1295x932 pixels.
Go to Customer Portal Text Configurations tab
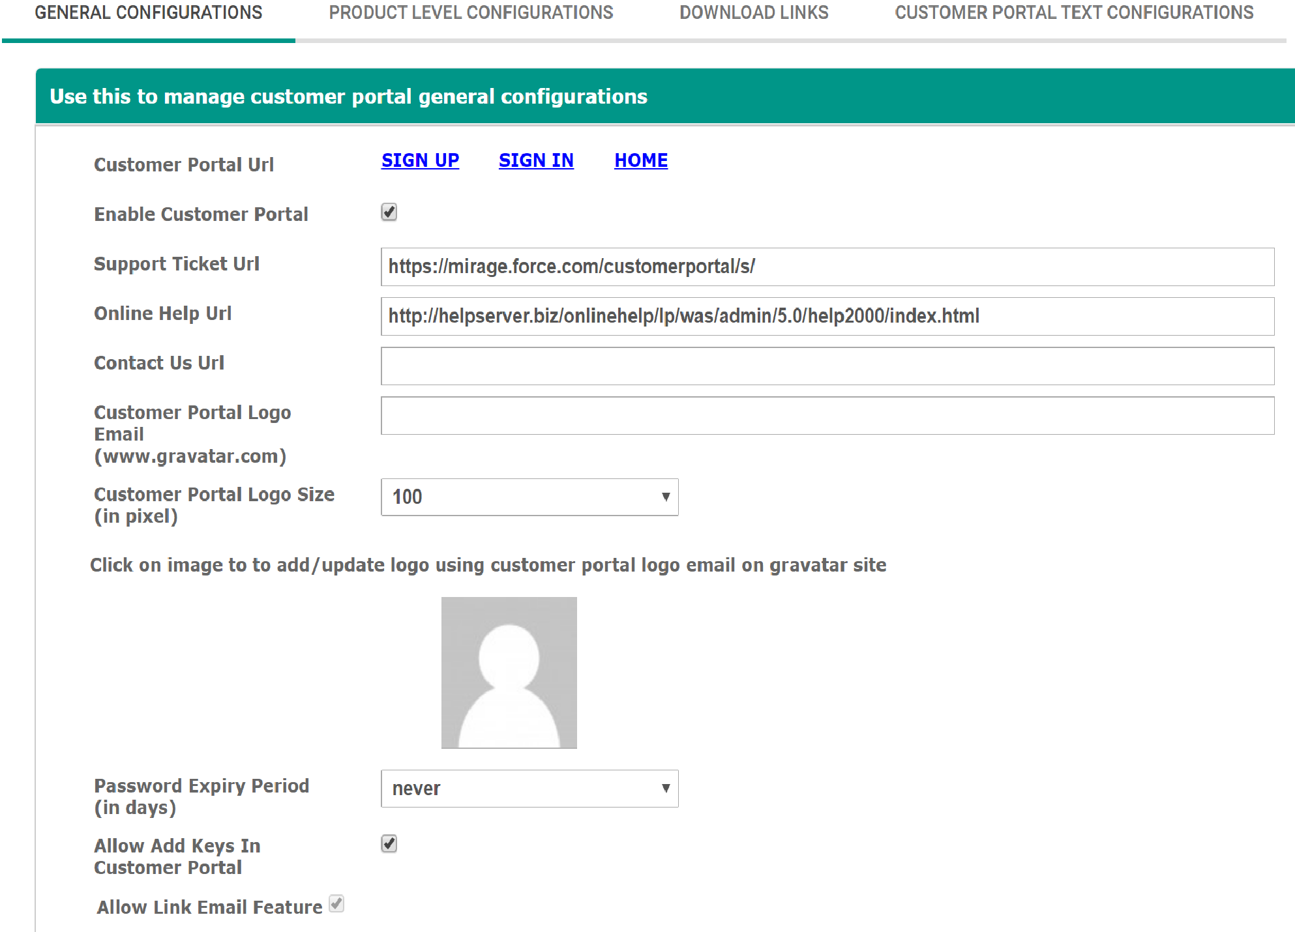point(1074,13)
